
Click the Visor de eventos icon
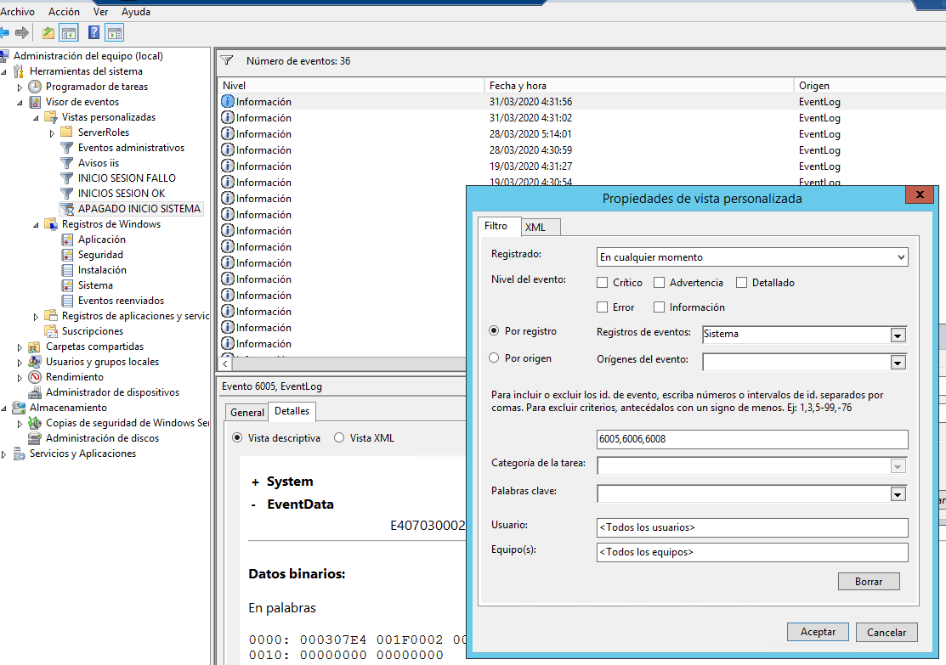coord(36,102)
